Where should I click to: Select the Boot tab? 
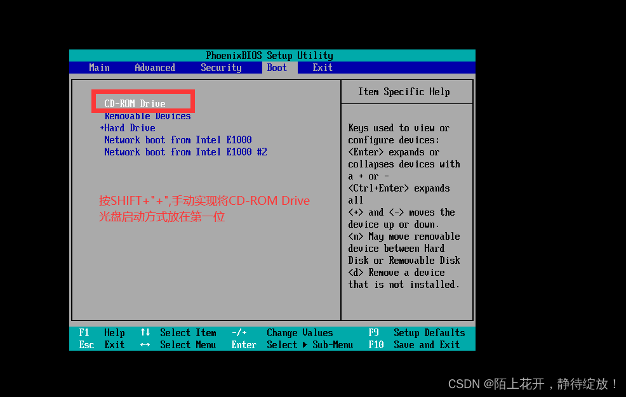277,68
